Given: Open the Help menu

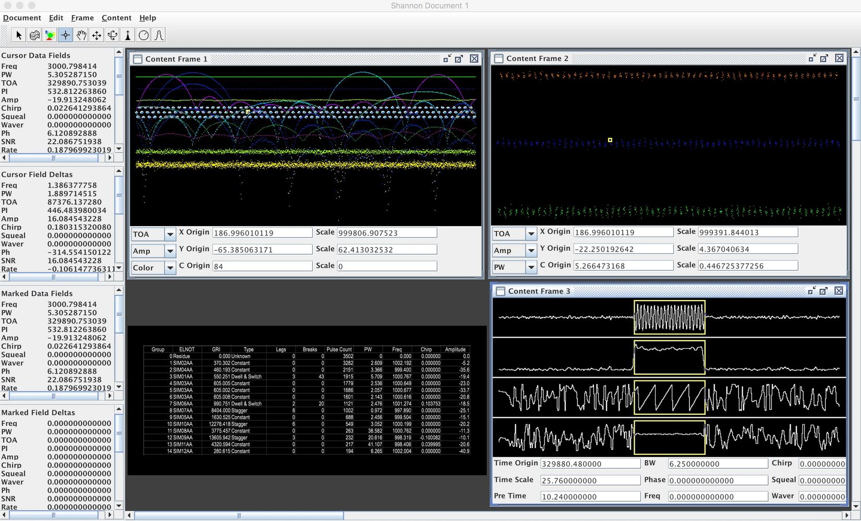Looking at the screenshot, I should pos(148,18).
